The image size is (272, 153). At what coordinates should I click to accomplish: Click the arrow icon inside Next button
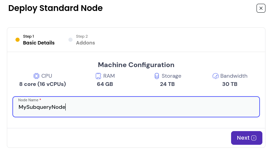(x=254, y=138)
